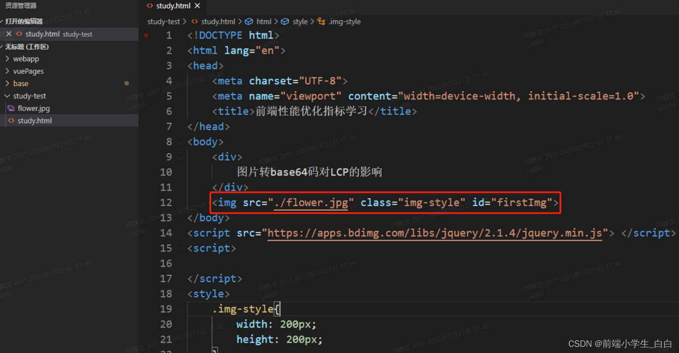Image resolution: width=679 pixels, height=353 pixels.
Task: Toggle the breakpoint dot on line 1
Action: [x=146, y=35]
